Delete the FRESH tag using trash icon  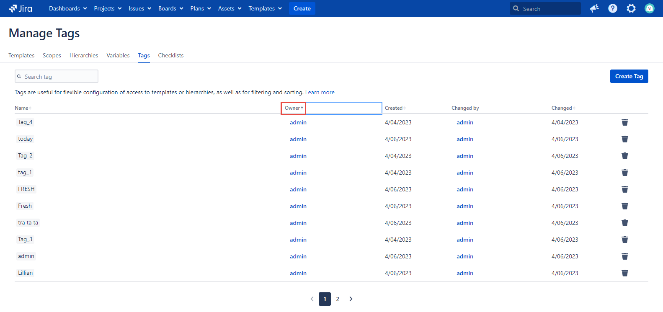point(624,189)
